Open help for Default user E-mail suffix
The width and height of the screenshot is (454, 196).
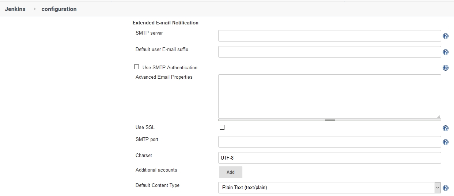click(x=445, y=52)
